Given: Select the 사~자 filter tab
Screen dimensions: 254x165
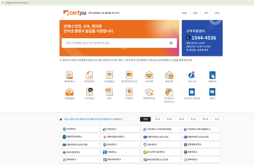Looking at the screenshot, I should [x=181, y=119].
